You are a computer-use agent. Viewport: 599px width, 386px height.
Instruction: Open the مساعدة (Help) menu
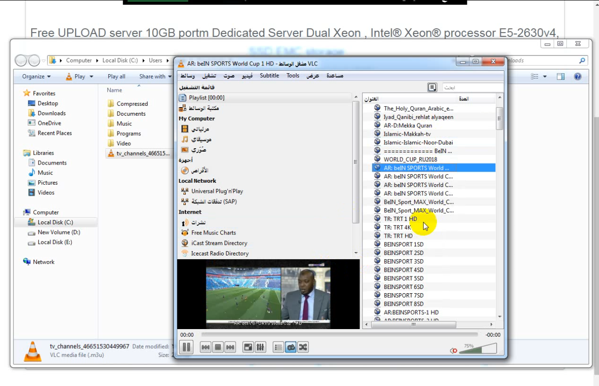335,76
